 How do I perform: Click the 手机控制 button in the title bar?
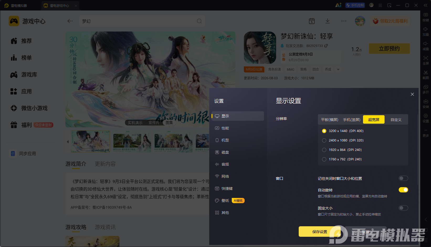click(x=355, y=5)
